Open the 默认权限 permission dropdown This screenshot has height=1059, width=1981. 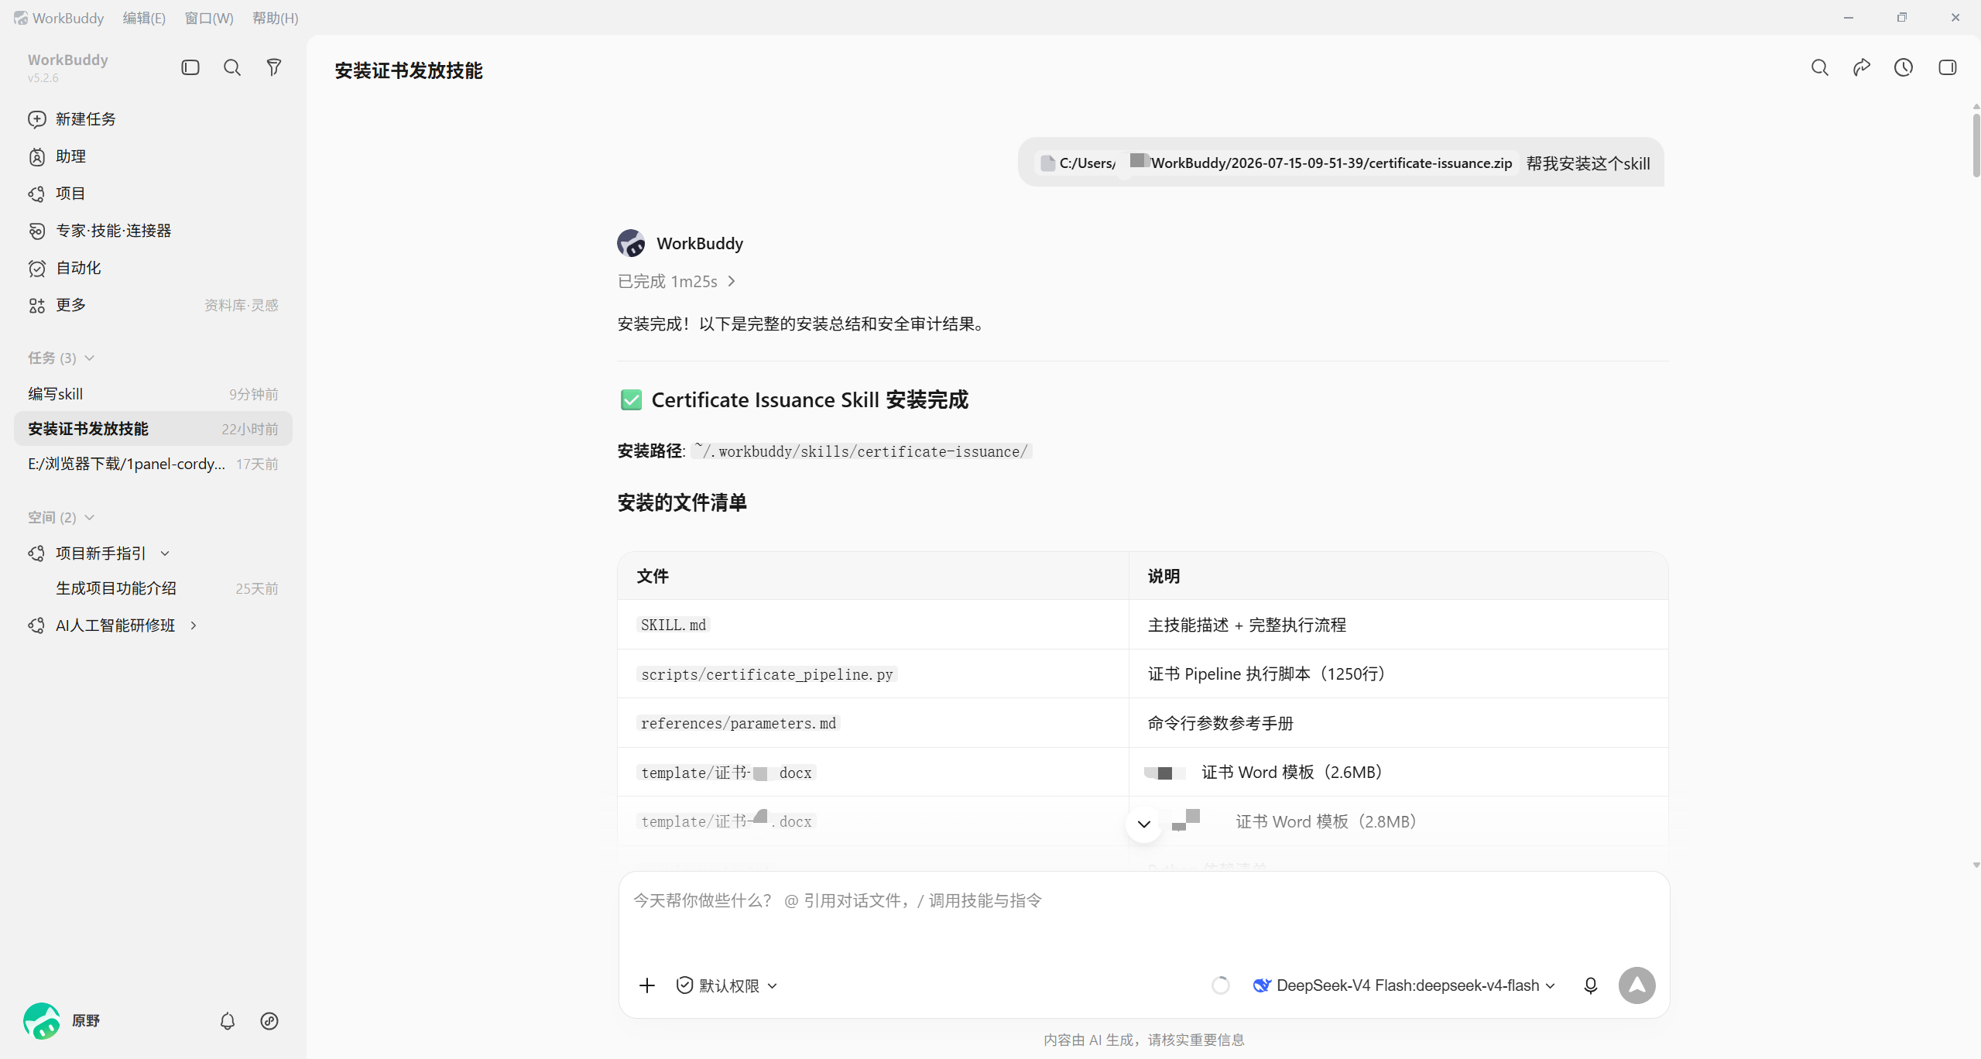click(x=727, y=985)
